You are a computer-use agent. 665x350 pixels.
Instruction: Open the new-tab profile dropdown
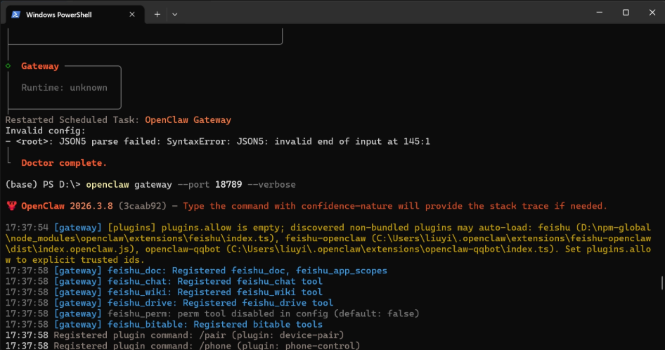[x=175, y=15]
